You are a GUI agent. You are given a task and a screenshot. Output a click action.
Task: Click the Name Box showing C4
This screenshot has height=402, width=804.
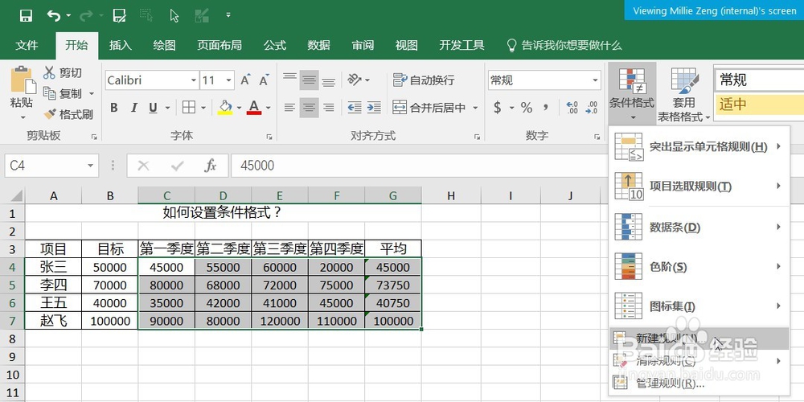click(51, 166)
